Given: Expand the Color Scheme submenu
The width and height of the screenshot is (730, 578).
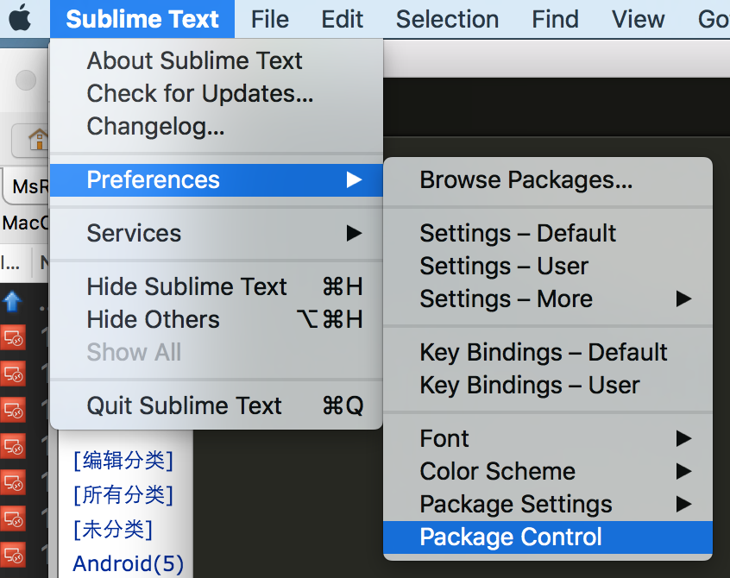Looking at the screenshot, I should point(547,471).
